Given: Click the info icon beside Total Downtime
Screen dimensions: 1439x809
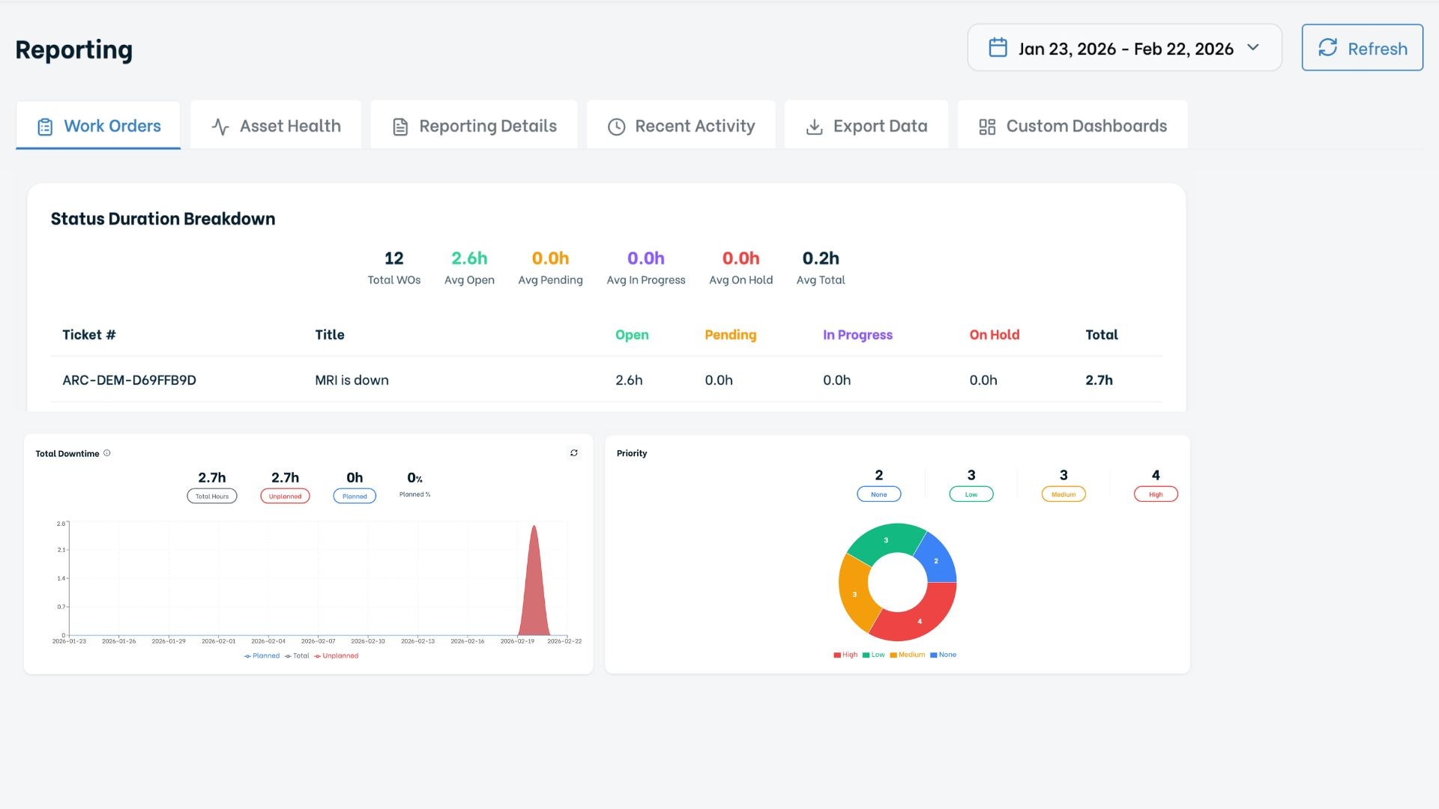Looking at the screenshot, I should coord(107,453).
